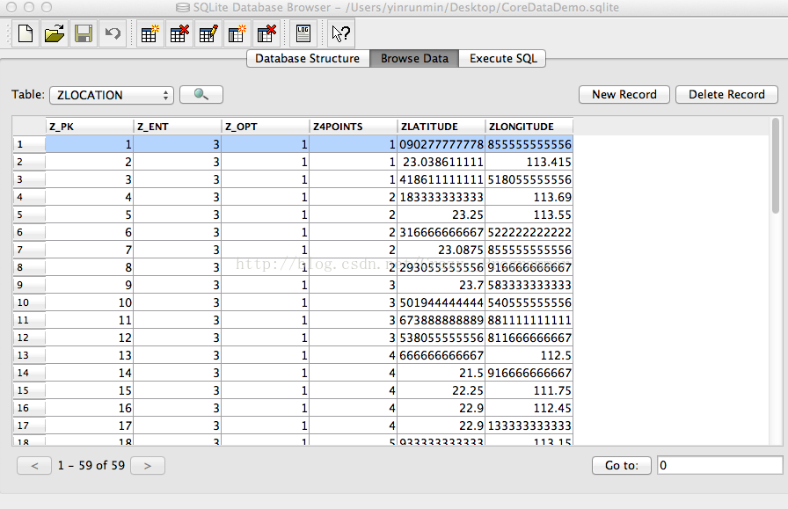This screenshot has width=788, height=509.
Task: Select row header 1
Action: point(29,145)
